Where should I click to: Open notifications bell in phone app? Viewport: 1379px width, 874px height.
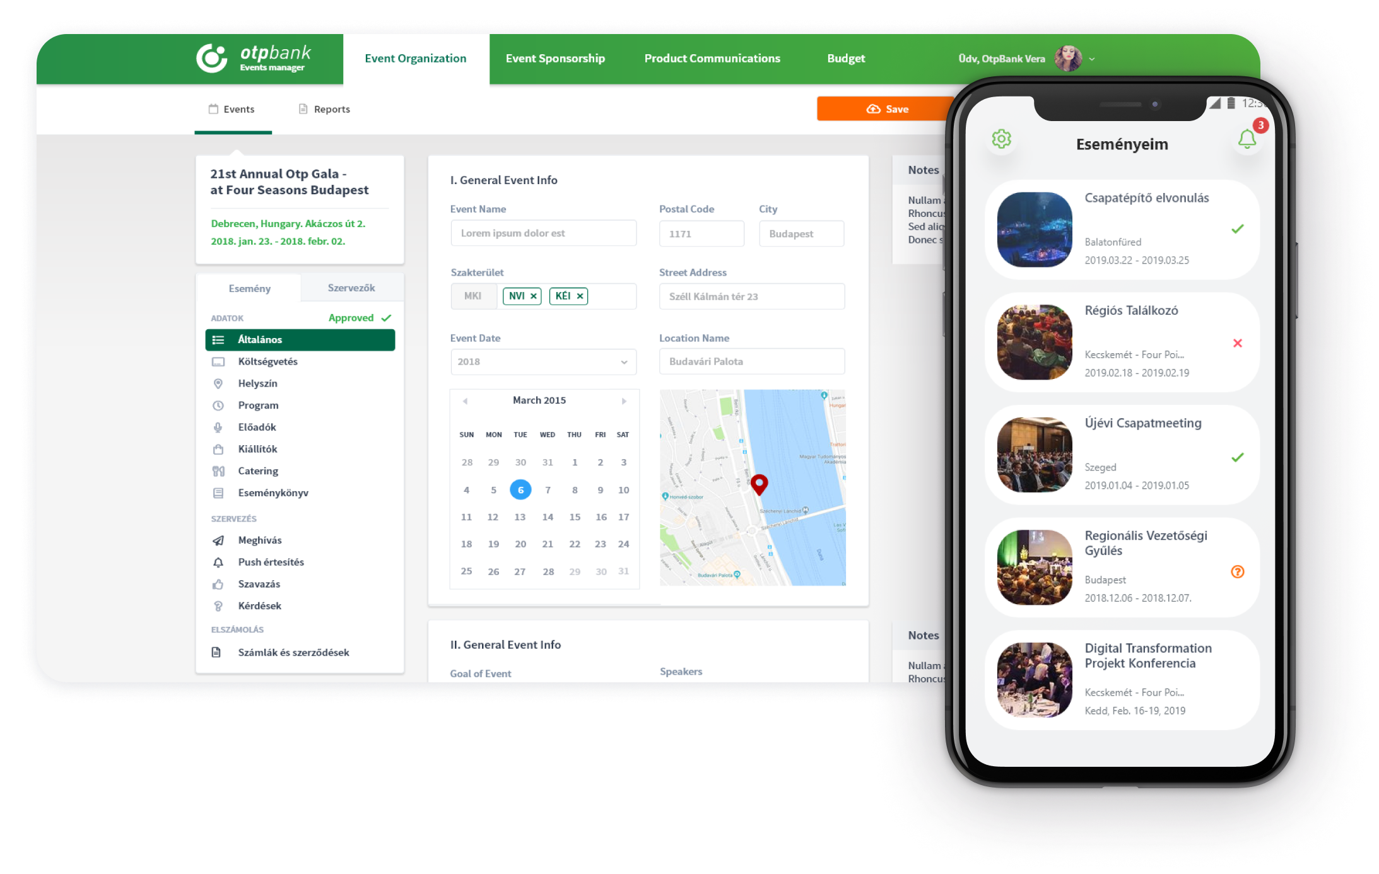tap(1247, 139)
